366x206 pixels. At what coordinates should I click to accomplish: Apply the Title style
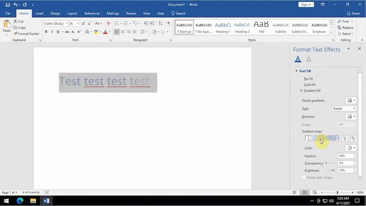(261, 27)
